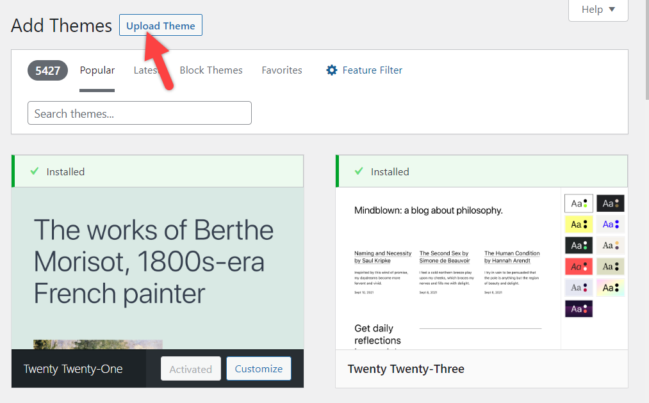Focus the Search themes input field
This screenshot has height=403, width=649.
coord(139,113)
